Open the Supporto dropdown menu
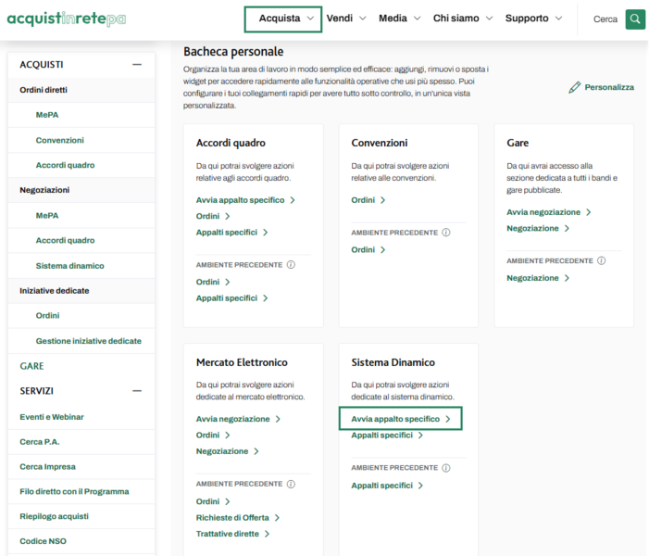Viewport: 649px width, 556px height. [x=533, y=19]
